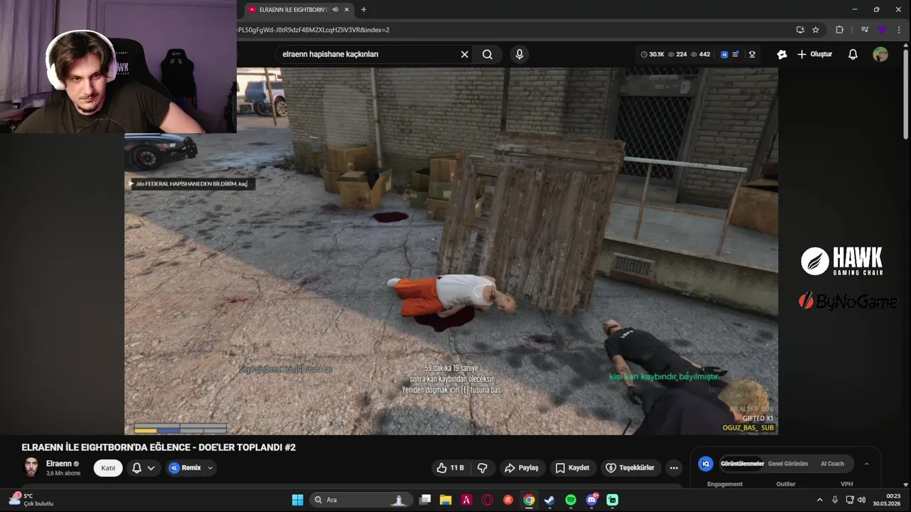The height and width of the screenshot is (512, 911).
Task: Click the trophy icon in the header
Action: [x=752, y=54]
